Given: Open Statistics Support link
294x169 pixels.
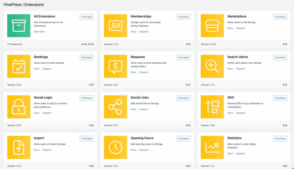Looking at the screenshot, I should pos(241,154).
